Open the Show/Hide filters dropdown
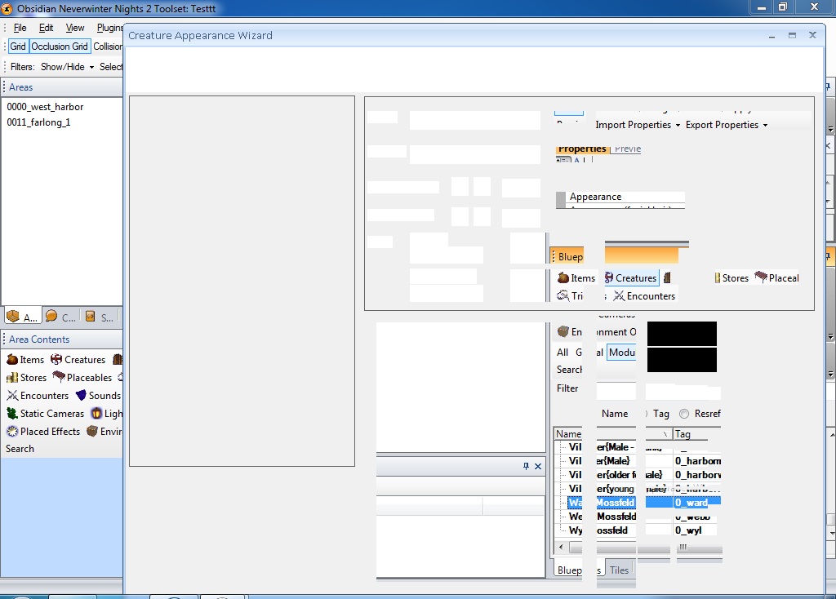The height and width of the screenshot is (599, 836). pyautogui.click(x=67, y=67)
